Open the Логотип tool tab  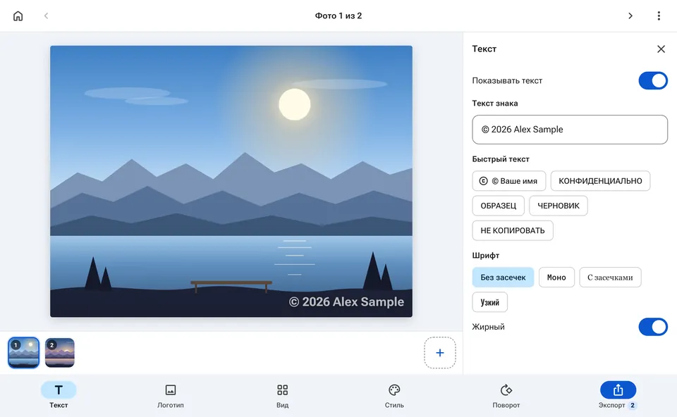pos(171,396)
